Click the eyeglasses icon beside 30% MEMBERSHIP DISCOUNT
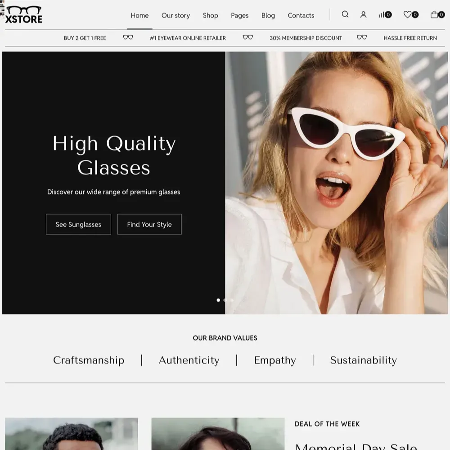 pyautogui.click(x=362, y=38)
